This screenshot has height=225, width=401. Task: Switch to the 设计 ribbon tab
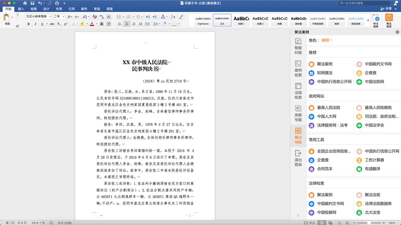(46, 9)
